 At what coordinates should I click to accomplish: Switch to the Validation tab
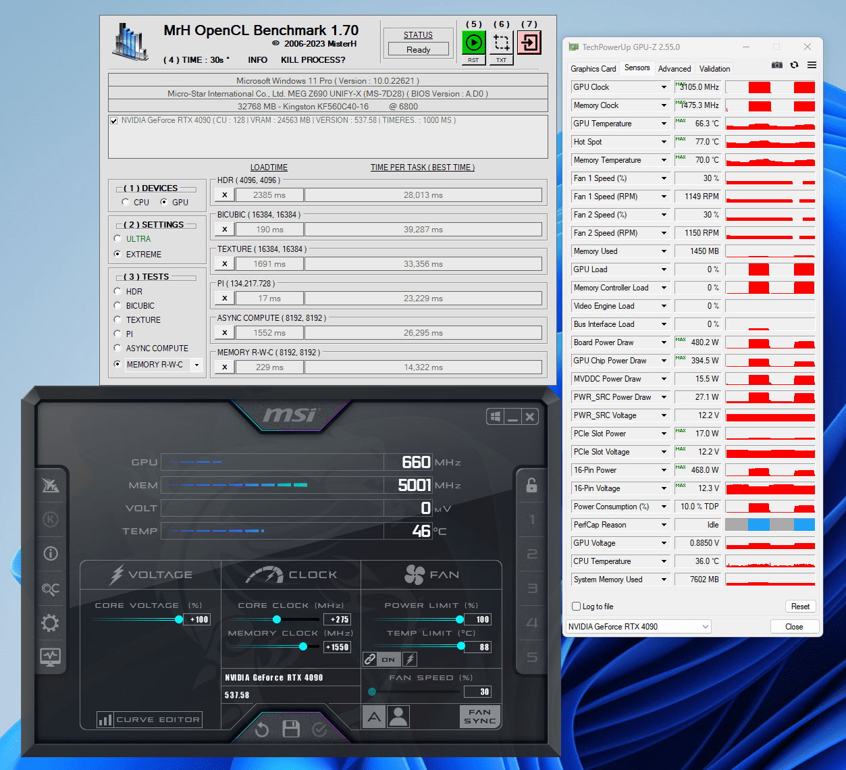[x=714, y=69]
